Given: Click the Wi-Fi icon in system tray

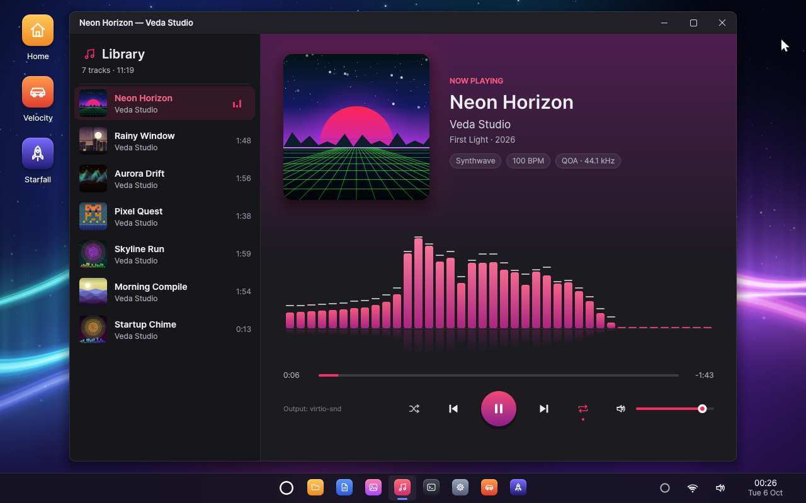Looking at the screenshot, I should (693, 488).
